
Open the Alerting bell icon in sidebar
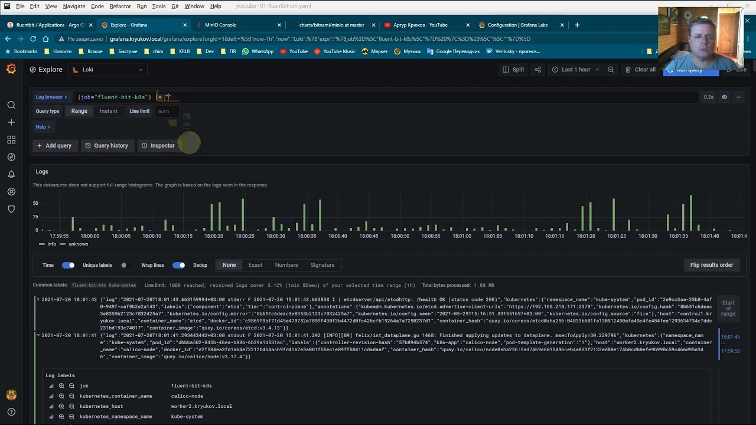coord(11,174)
